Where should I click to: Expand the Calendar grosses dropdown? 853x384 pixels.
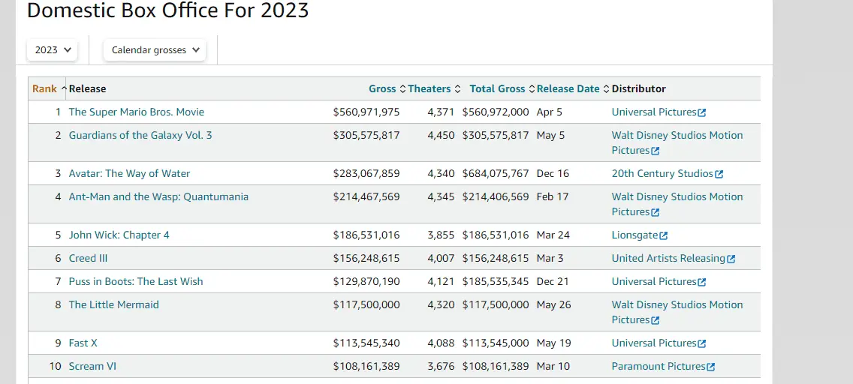click(155, 50)
